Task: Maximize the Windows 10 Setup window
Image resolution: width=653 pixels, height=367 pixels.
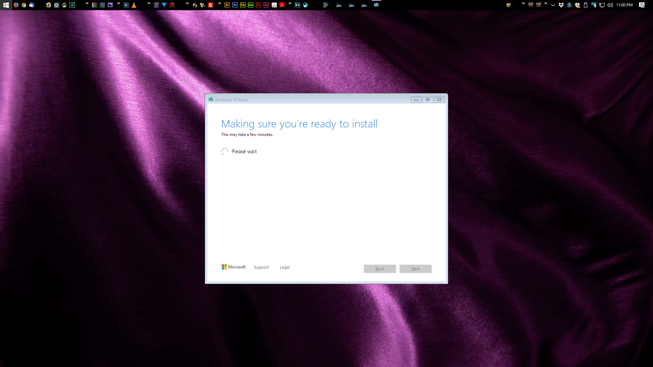Action: pos(428,100)
